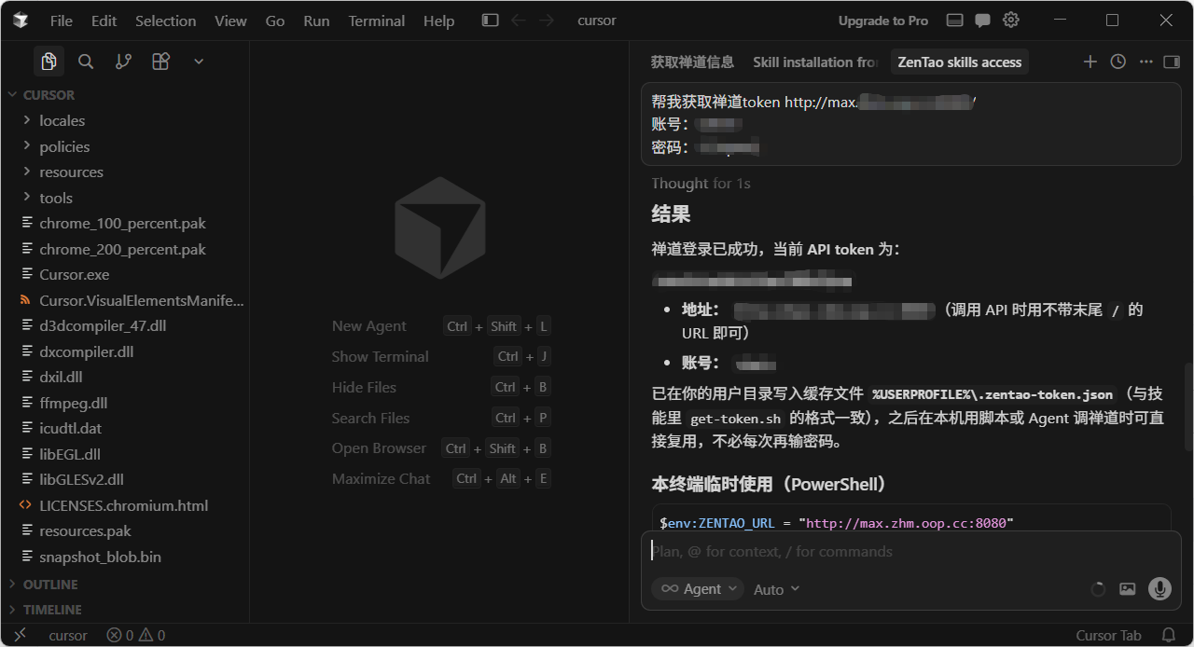Toggle chat panel position icon
Viewport: 1194px width, 647px height.
point(1173,62)
